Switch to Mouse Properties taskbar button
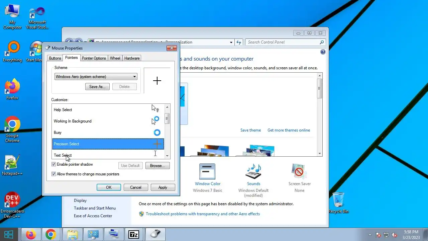Viewport: 428px width, 241px height. point(155,235)
